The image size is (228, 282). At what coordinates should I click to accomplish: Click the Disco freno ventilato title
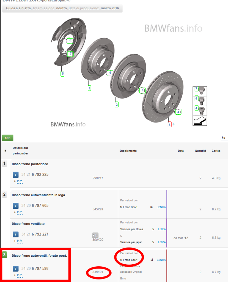click(28, 224)
